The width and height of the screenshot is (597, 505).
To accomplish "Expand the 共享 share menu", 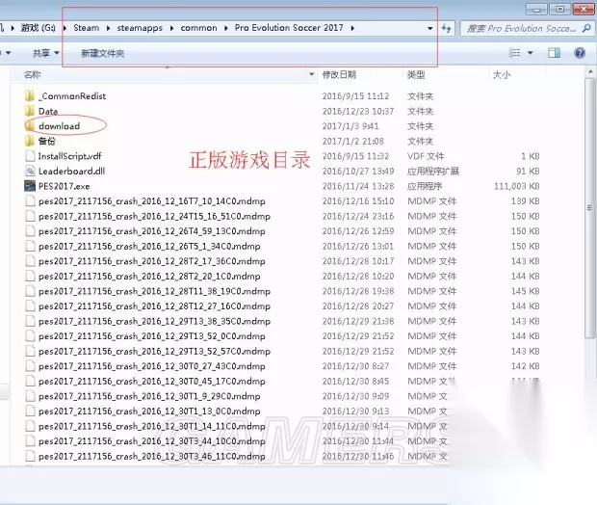I will pos(45,53).
